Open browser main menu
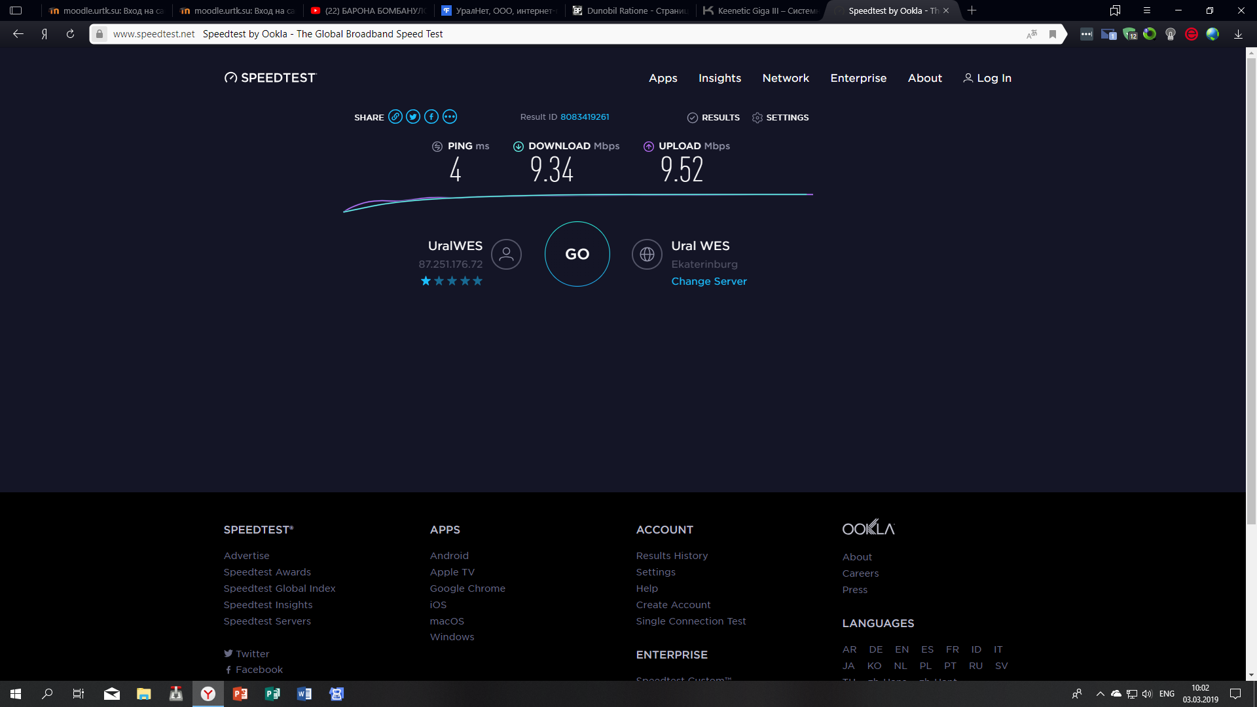This screenshot has width=1257, height=707. pos(1146,10)
